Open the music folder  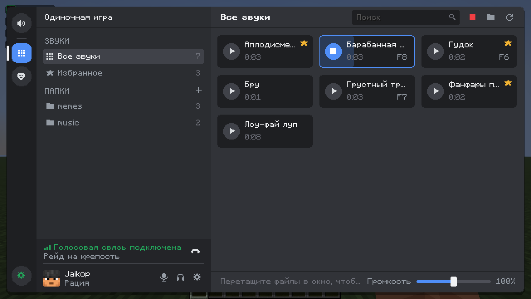tap(124, 123)
